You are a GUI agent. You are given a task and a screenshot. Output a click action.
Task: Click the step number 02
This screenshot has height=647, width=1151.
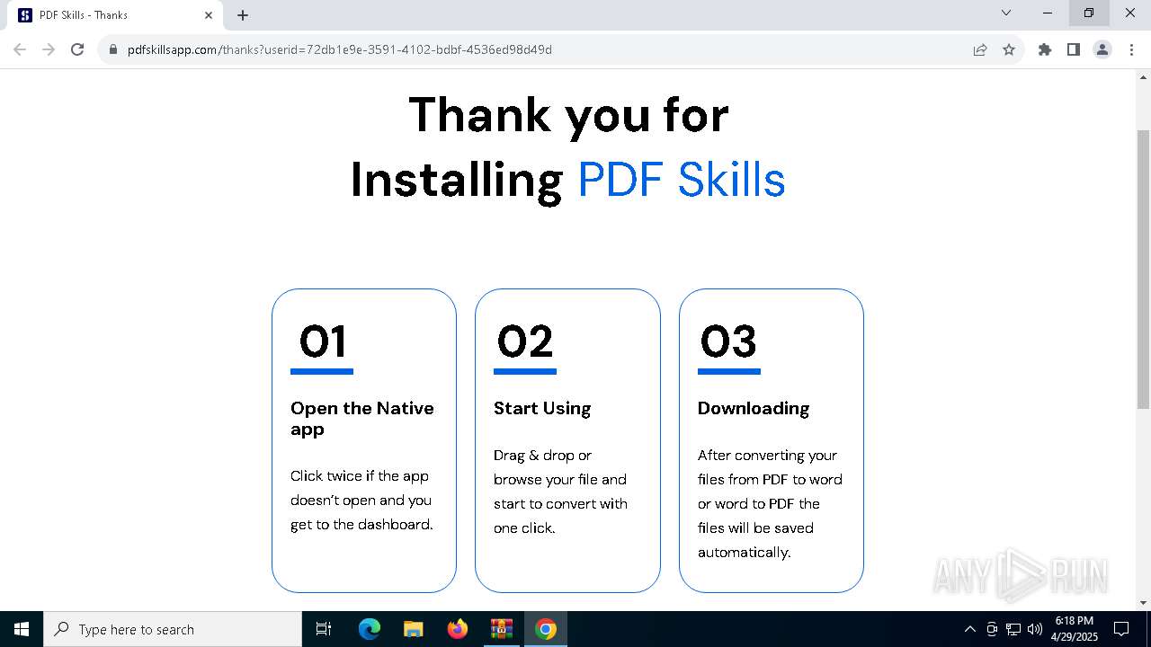click(525, 341)
